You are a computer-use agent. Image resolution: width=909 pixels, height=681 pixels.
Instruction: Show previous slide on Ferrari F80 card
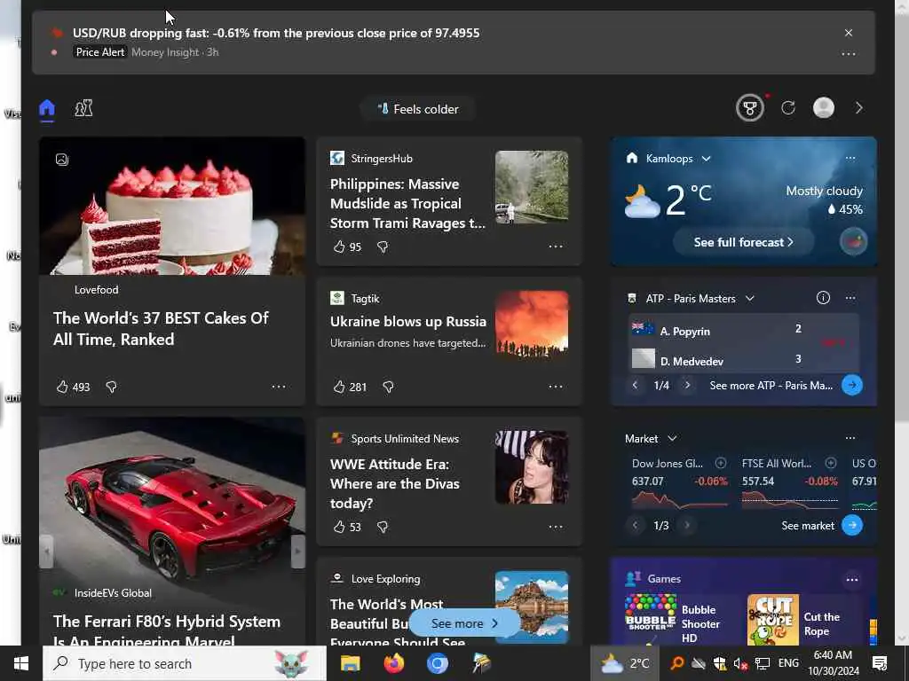tap(47, 552)
